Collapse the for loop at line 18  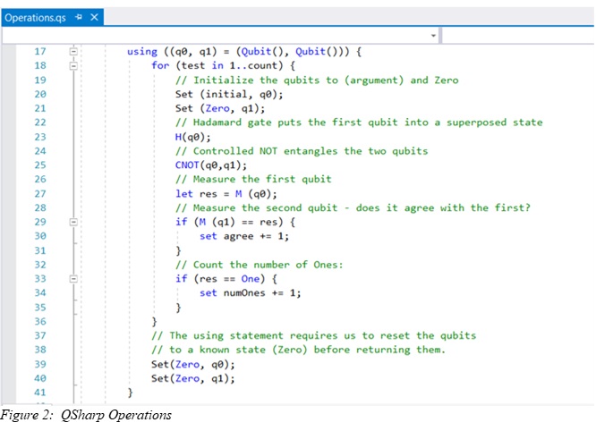tap(73, 65)
